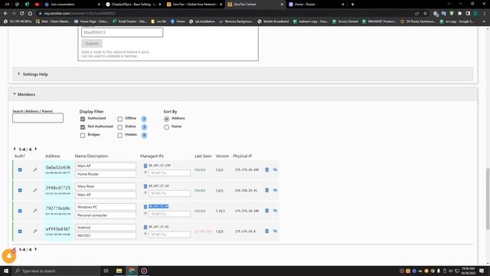Sort members by Address

[x=167, y=119]
